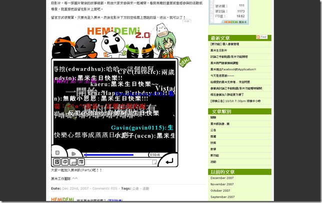Submit the comment with the return arrow button

(x=169, y=161)
